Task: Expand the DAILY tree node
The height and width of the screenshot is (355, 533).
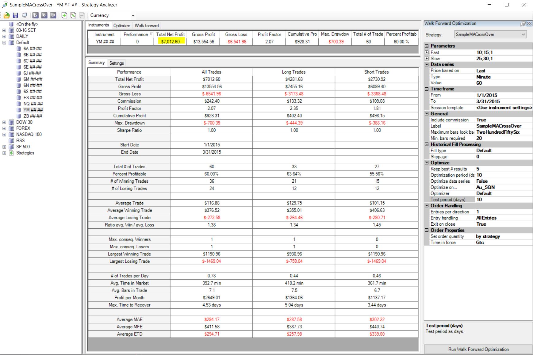Action: point(4,36)
